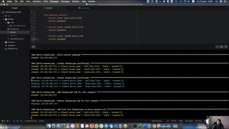The image size is (229, 129).
Task: Expand the .git folder arrow
Action: pyautogui.click(x=4, y=16)
